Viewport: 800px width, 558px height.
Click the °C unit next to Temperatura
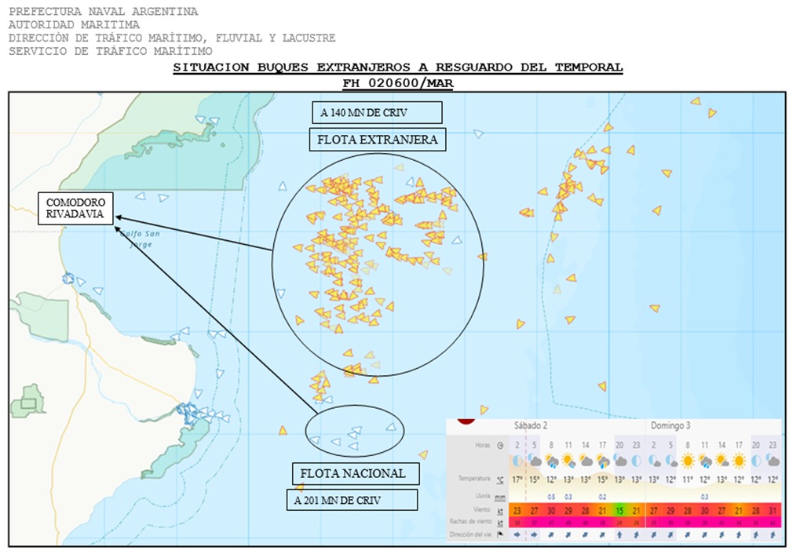(x=500, y=479)
